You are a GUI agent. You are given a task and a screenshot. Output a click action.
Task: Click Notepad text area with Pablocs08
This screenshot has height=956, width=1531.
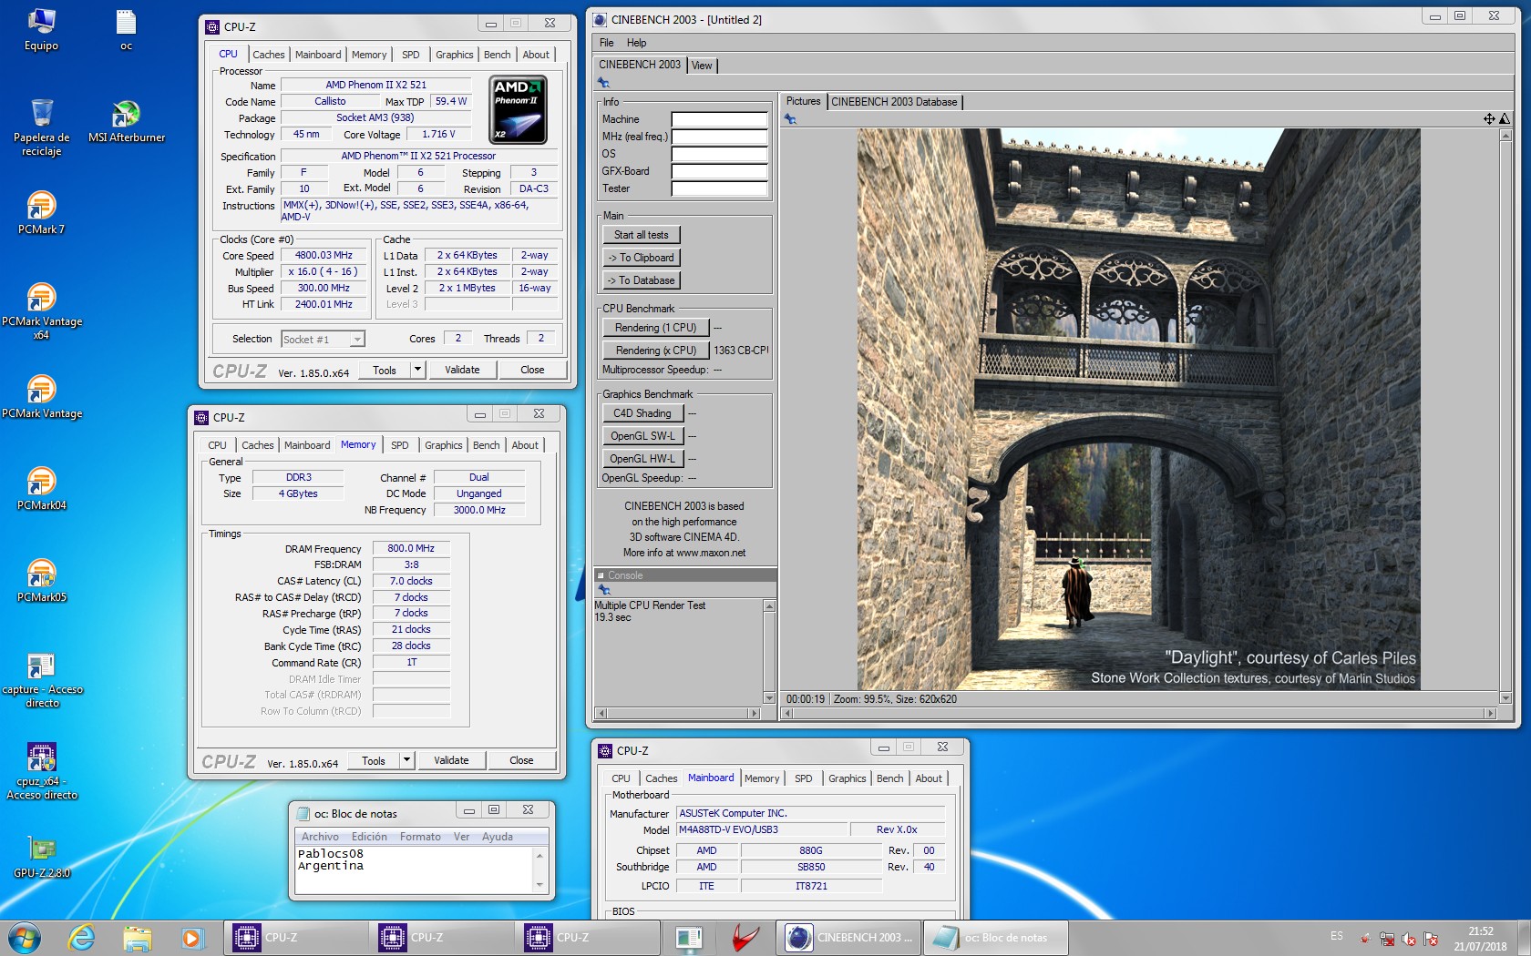coord(415,870)
